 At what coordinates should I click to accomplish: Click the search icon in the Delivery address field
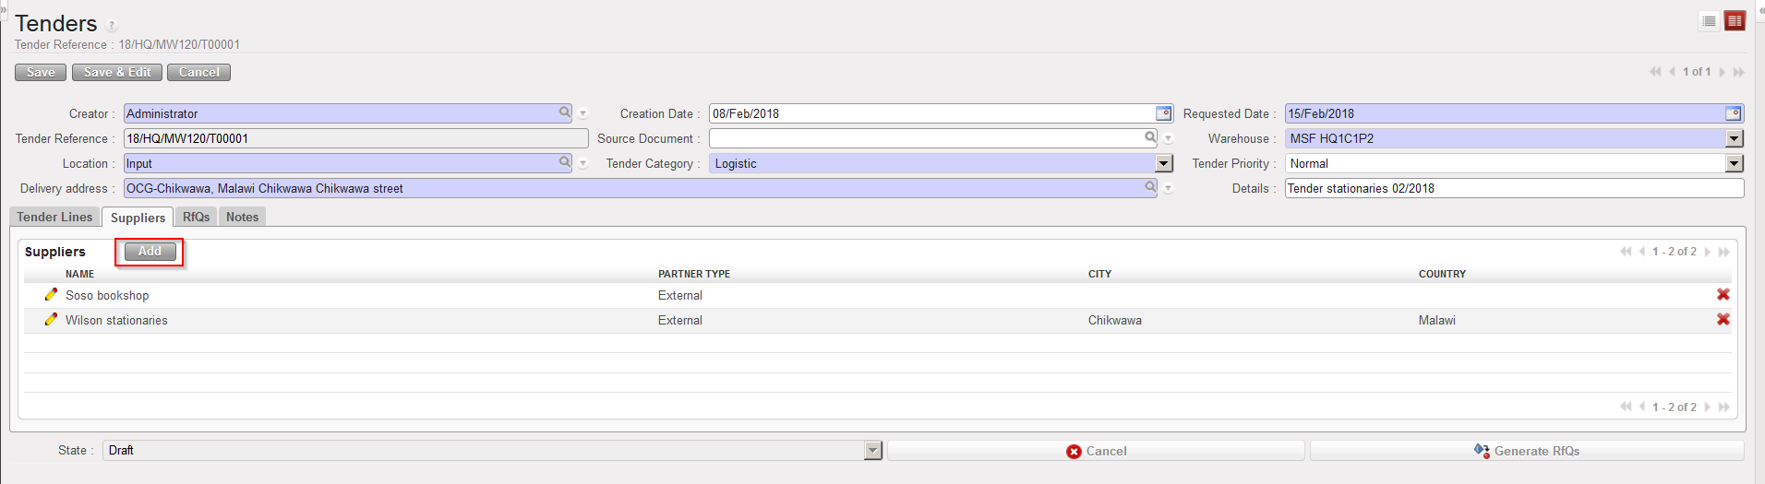[x=1150, y=187]
